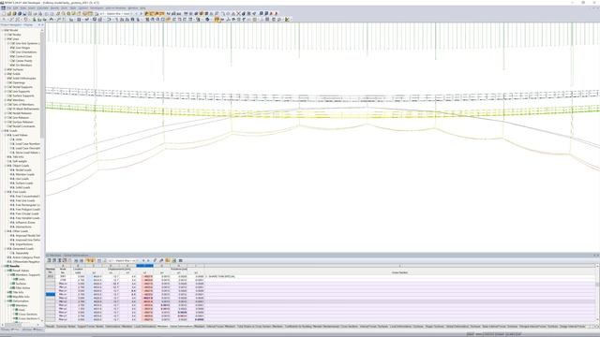Toggle the Line Hinges checkbox

(x=11, y=48)
